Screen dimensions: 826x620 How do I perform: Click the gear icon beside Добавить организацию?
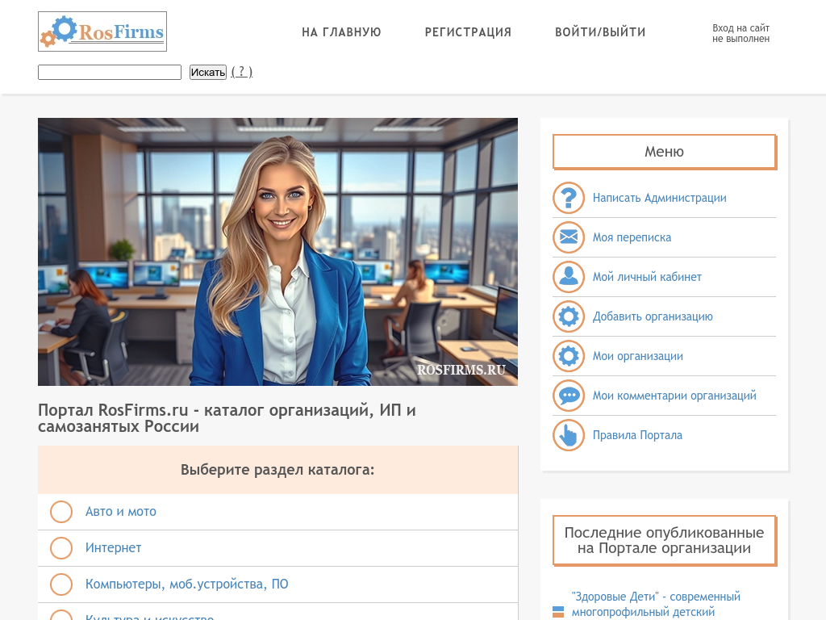569,316
